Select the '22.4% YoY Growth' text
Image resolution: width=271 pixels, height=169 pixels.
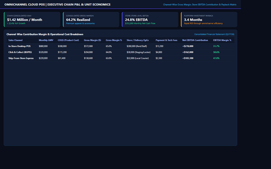pos(16,23)
